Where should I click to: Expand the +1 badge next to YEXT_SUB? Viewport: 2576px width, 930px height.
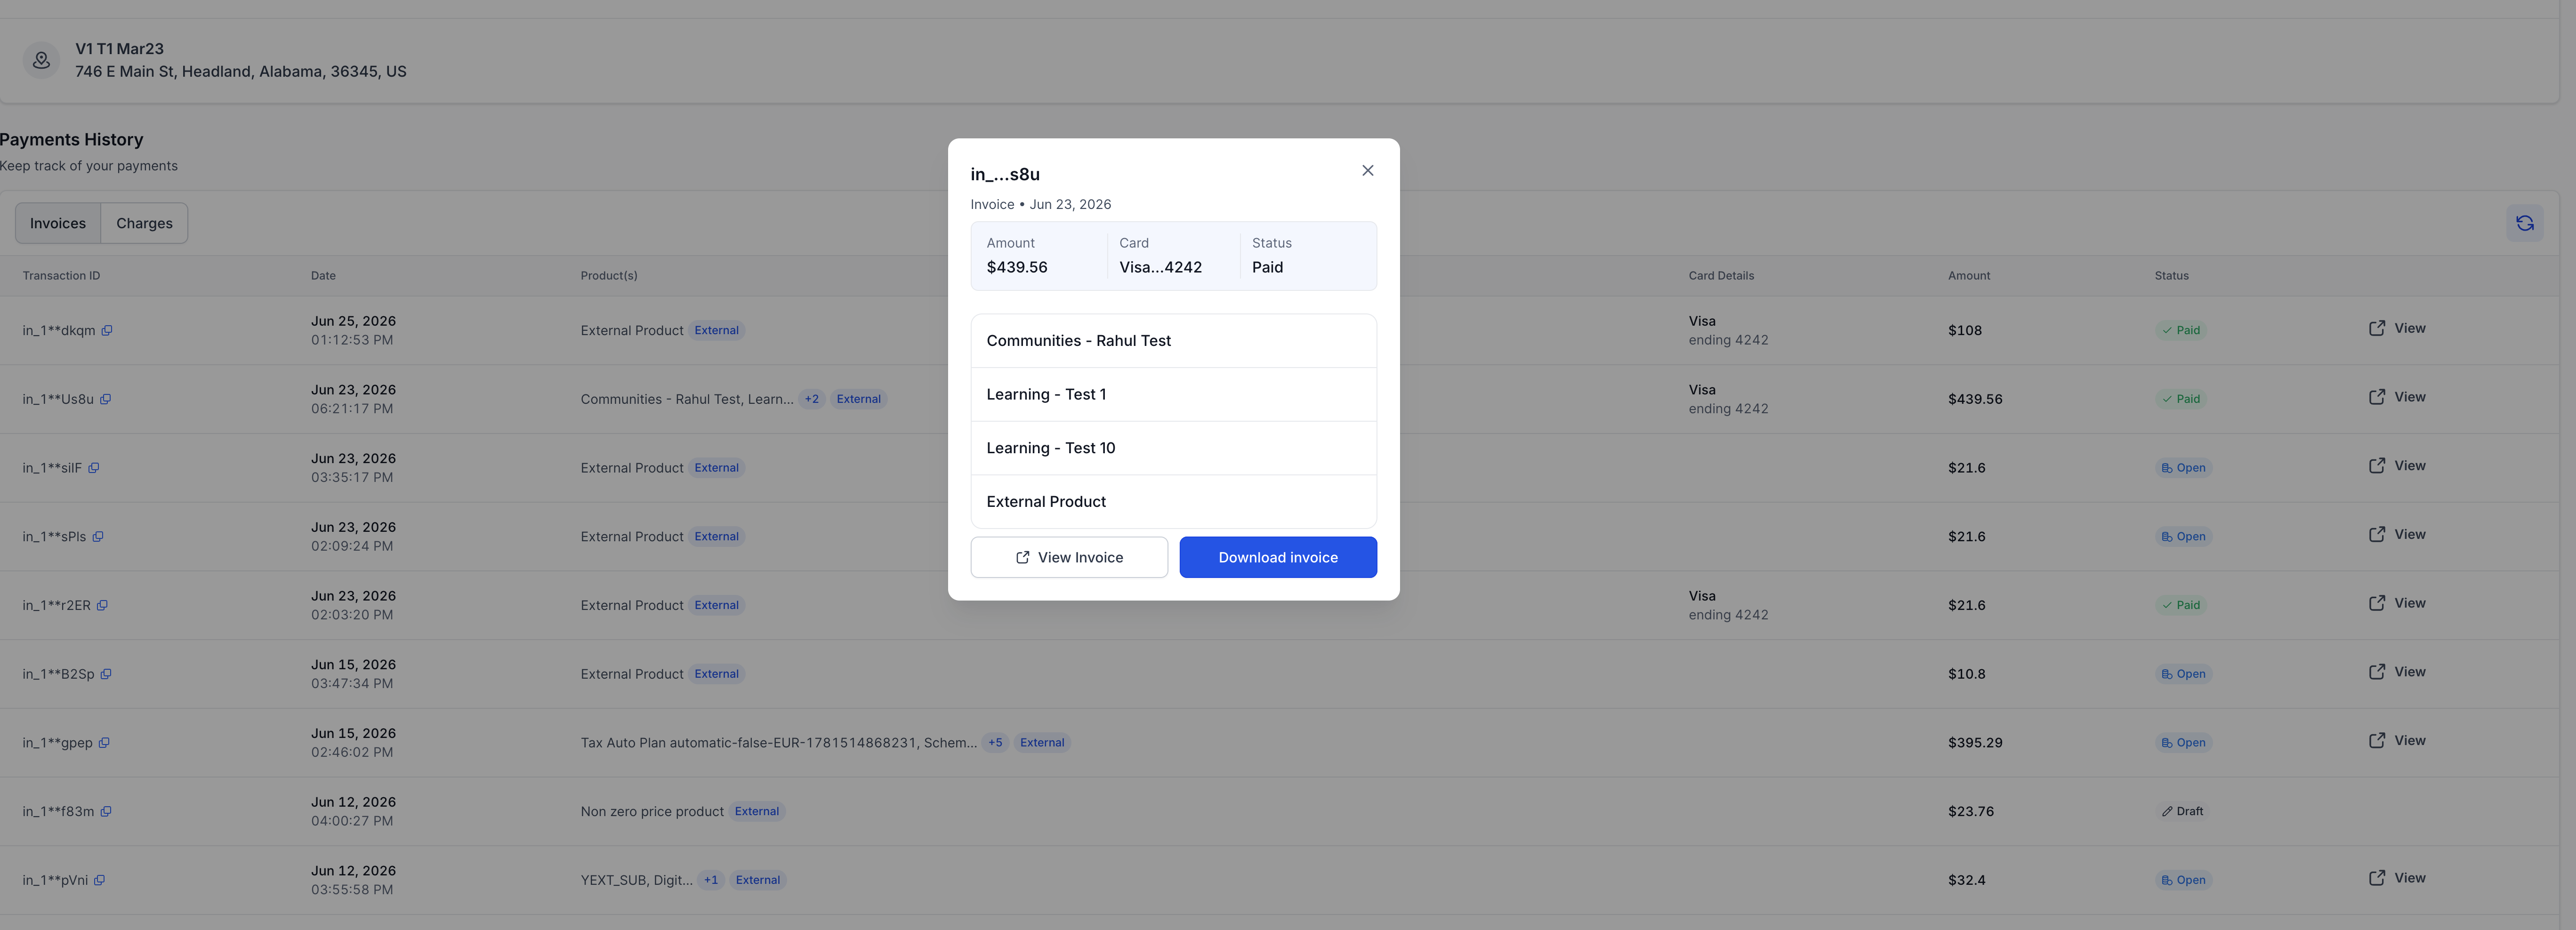[x=710, y=880]
